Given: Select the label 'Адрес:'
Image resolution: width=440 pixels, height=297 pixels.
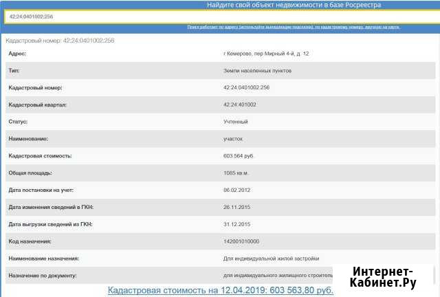Looking at the screenshot, I should pos(17,54).
